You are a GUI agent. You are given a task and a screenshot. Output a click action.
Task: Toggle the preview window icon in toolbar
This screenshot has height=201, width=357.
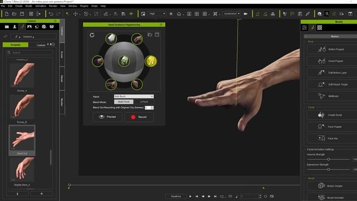tap(143, 14)
